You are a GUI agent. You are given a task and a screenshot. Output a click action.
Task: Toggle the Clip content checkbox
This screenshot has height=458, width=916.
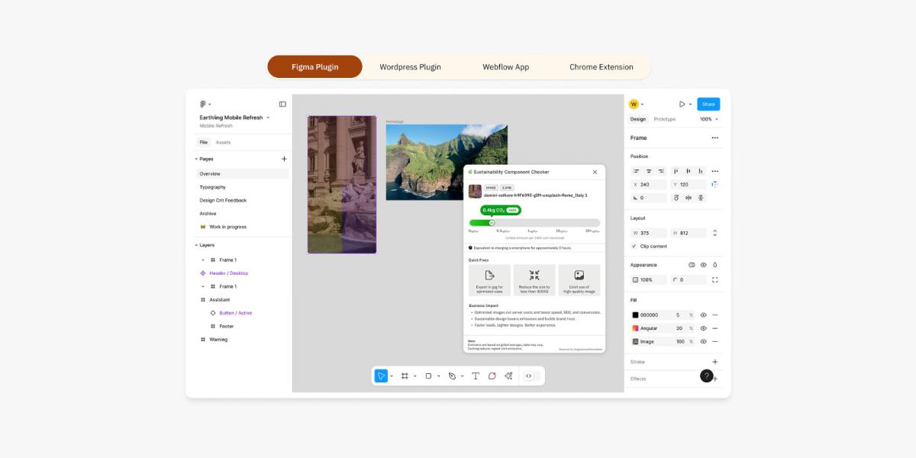(634, 247)
